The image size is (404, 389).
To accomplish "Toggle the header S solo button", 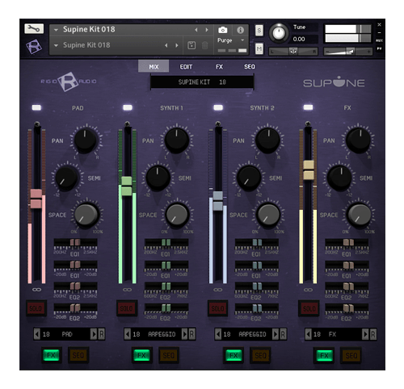I will pos(259,30).
